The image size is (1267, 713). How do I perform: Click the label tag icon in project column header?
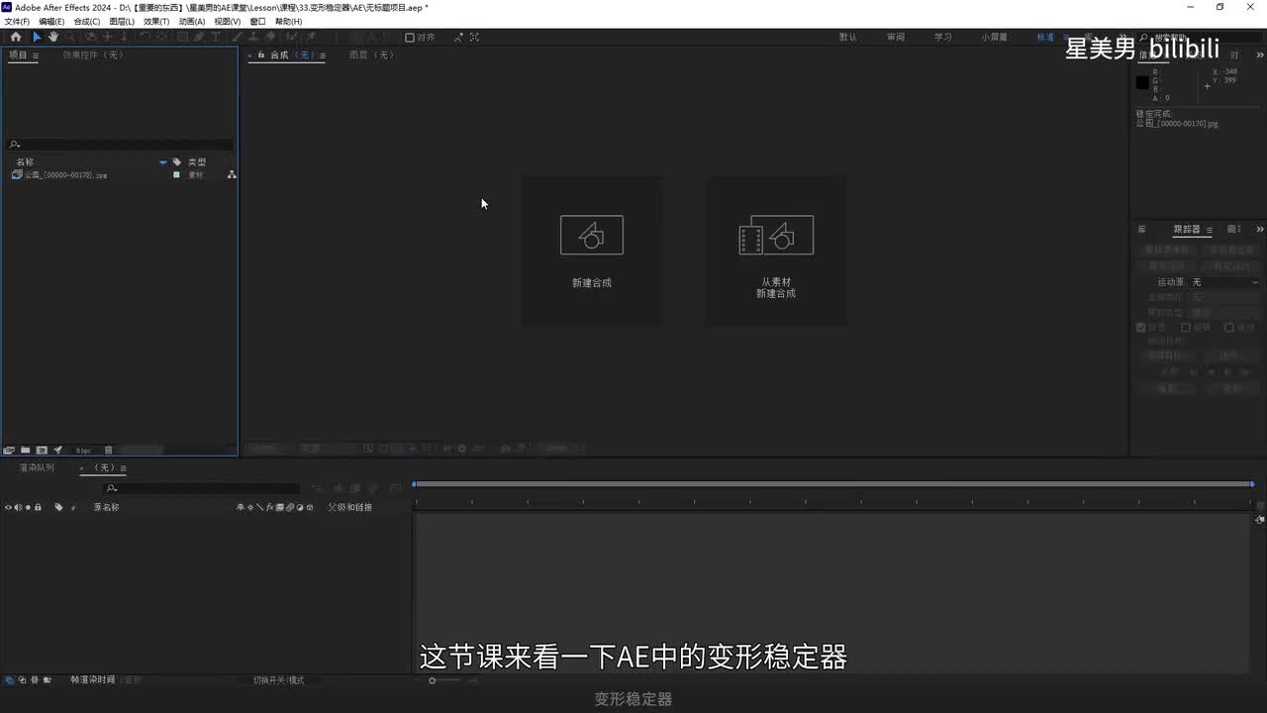pyautogui.click(x=177, y=161)
